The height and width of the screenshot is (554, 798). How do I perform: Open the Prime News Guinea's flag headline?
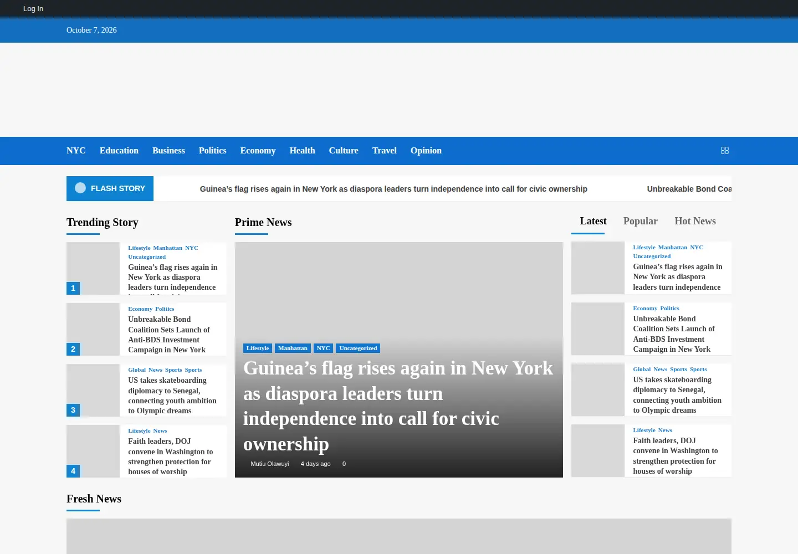click(x=398, y=406)
